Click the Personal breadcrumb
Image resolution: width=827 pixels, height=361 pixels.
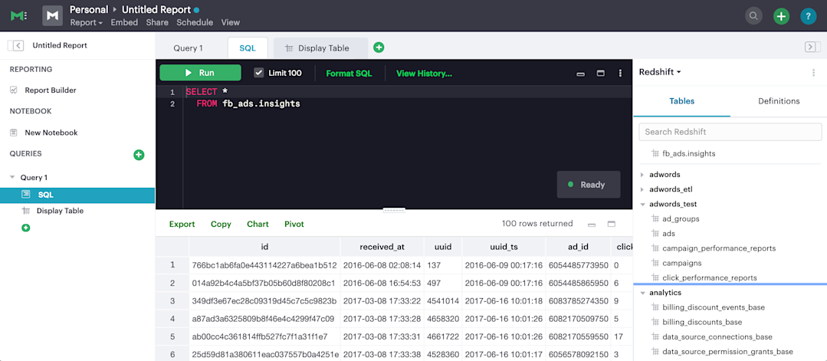click(89, 9)
